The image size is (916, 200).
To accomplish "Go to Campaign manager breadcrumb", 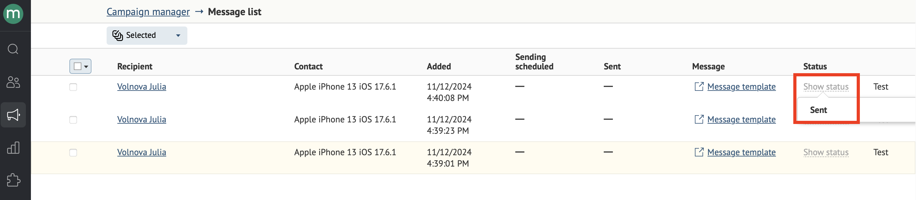I will coord(148,12).
